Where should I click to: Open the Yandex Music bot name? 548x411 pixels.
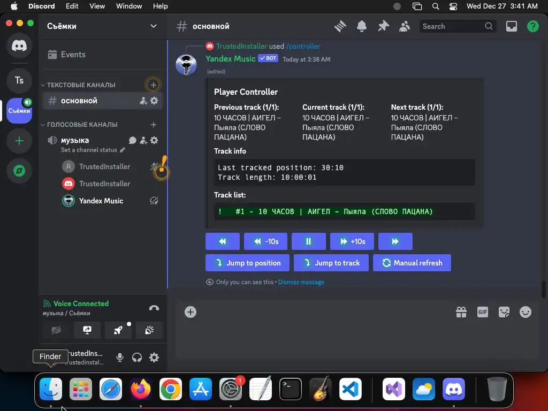(231, 59)
